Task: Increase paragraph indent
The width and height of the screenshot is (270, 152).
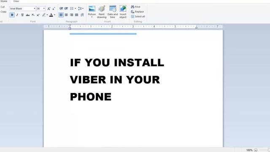Action: tap(66, 8)
